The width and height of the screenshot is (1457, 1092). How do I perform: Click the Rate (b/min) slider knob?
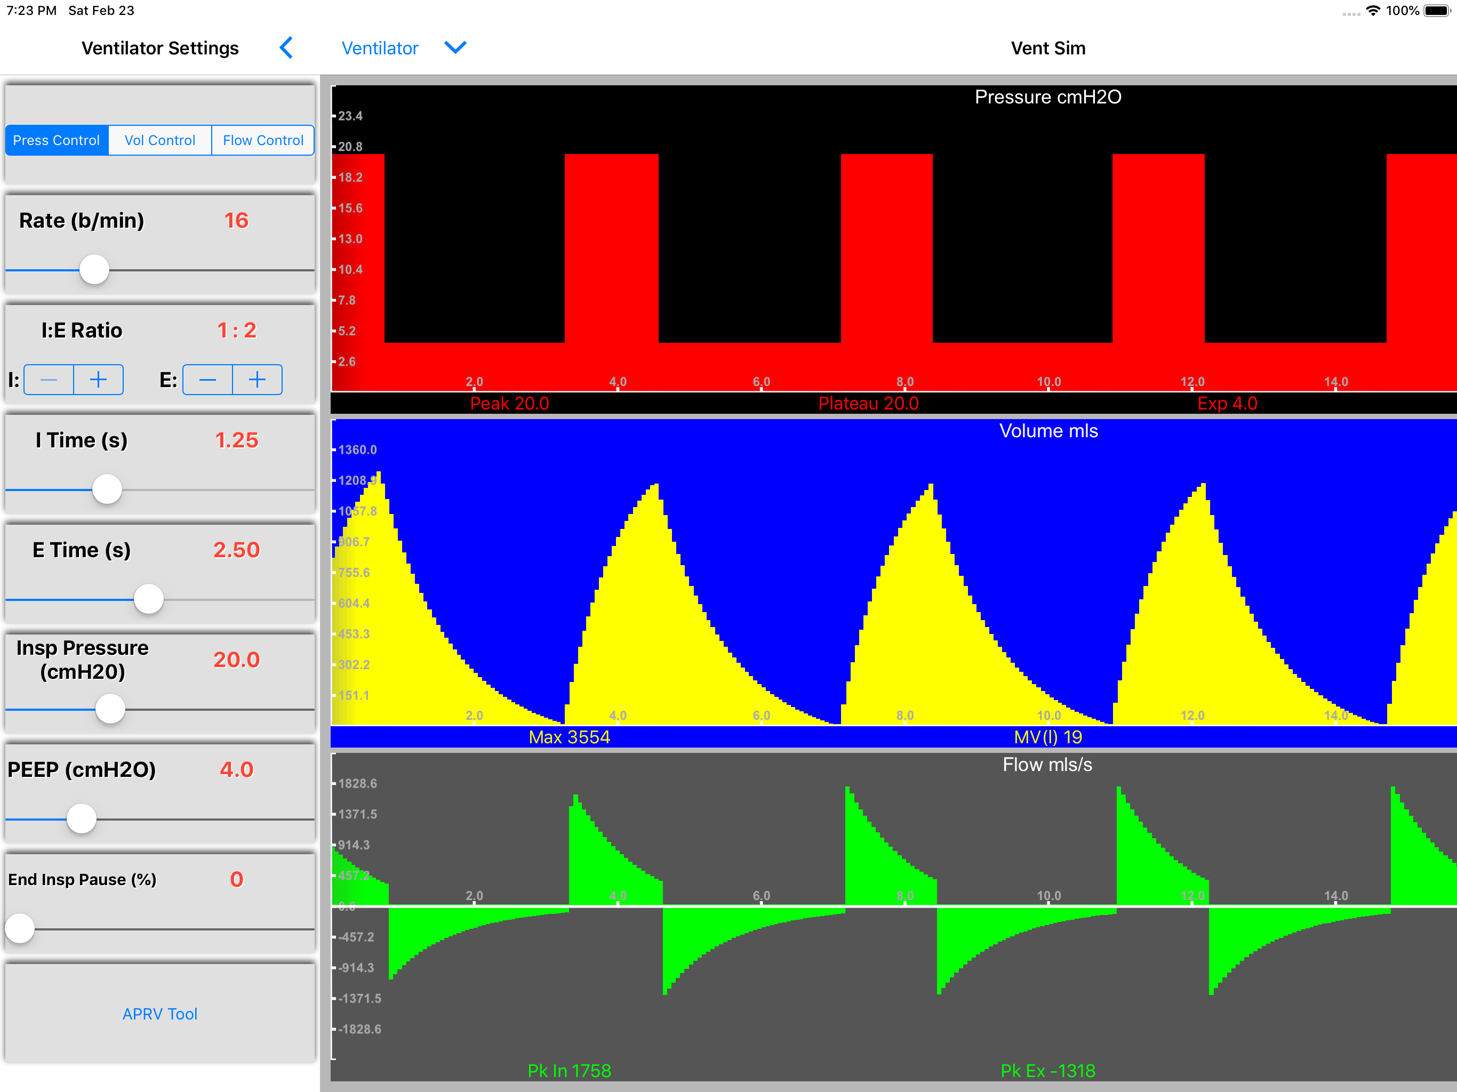(x=94, y=270)
